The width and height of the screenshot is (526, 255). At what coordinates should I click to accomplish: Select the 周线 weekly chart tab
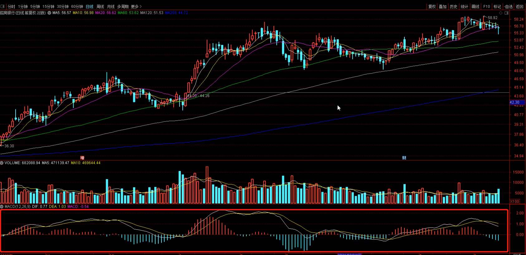(100, 7)
